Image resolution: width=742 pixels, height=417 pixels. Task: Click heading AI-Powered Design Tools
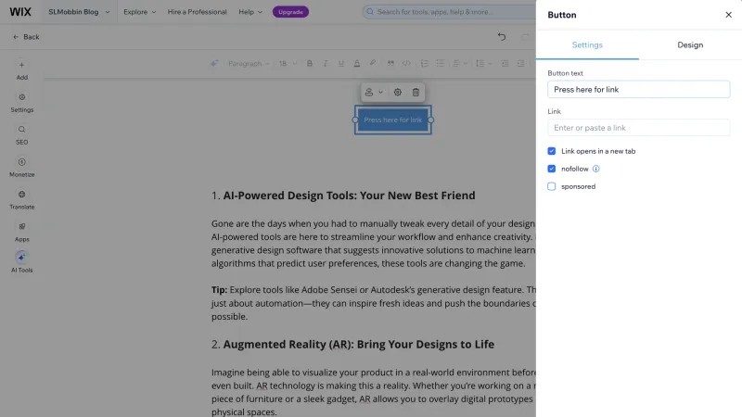click(349, 196)
